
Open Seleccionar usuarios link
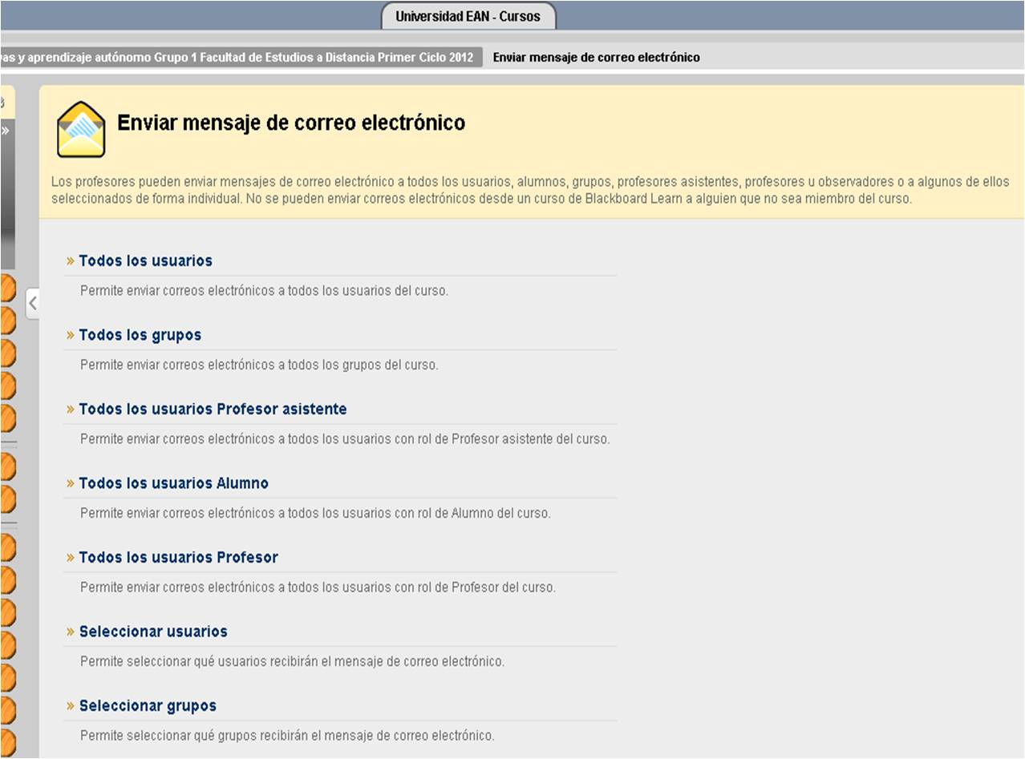tap(153, 632)
